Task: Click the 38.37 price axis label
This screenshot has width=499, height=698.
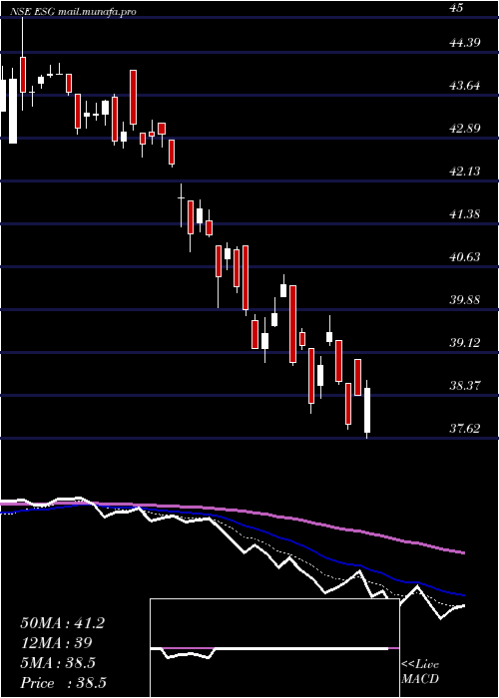Action: point(465,386)
